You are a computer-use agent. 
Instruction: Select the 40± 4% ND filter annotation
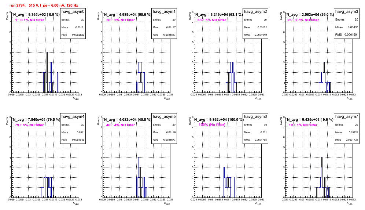click(x=121, y=125)
